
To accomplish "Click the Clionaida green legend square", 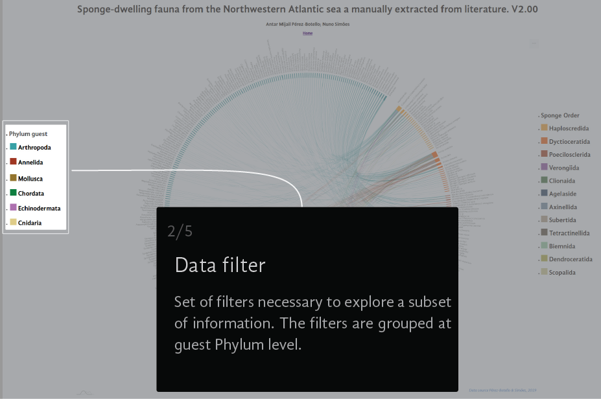I will coord(545,181).
